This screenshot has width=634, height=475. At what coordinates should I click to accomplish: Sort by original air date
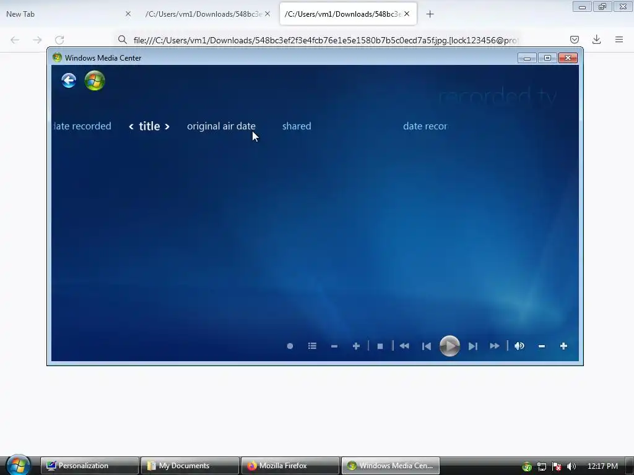tap(221, 126)
